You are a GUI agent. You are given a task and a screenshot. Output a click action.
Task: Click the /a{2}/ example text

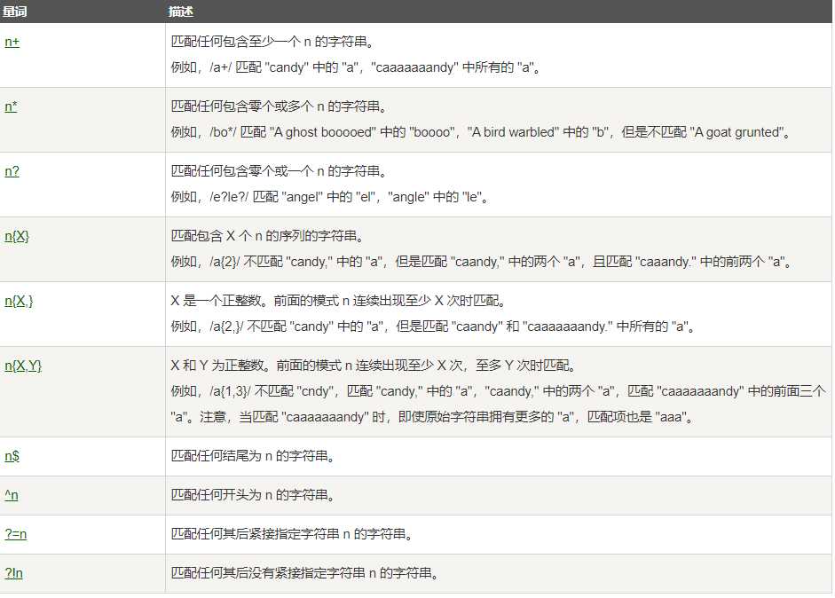tap(482, 262)
